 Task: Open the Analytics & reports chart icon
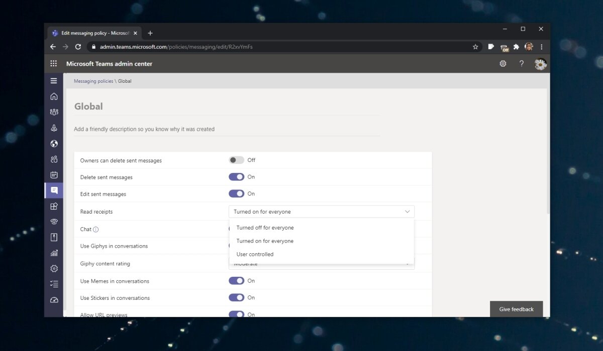point(54,253)
